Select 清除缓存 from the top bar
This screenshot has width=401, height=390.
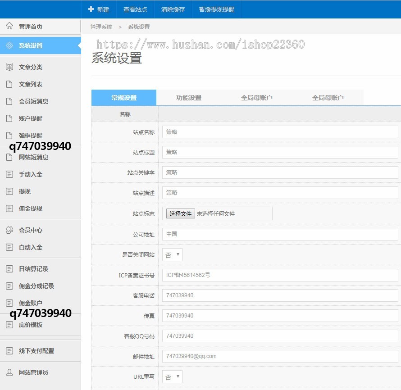pos(173,9)
